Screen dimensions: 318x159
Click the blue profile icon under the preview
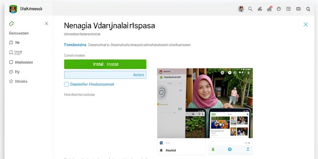248,149
